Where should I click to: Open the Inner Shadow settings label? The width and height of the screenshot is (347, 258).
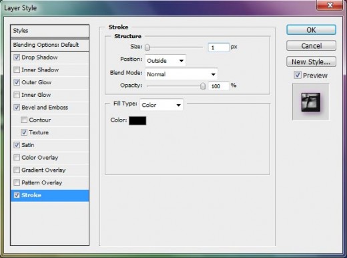pos(40,70)
